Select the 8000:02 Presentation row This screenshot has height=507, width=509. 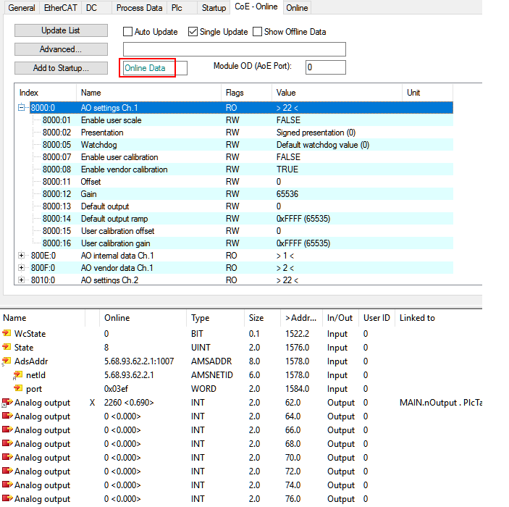tap(248, 133)
